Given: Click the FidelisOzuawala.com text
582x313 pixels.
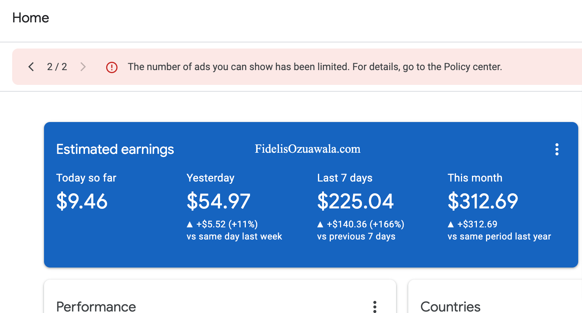Looking at the screenshot, I should tap(308, 149).
